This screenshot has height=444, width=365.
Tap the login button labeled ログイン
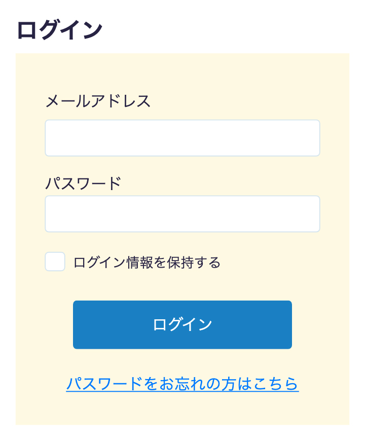coord(182,324)
